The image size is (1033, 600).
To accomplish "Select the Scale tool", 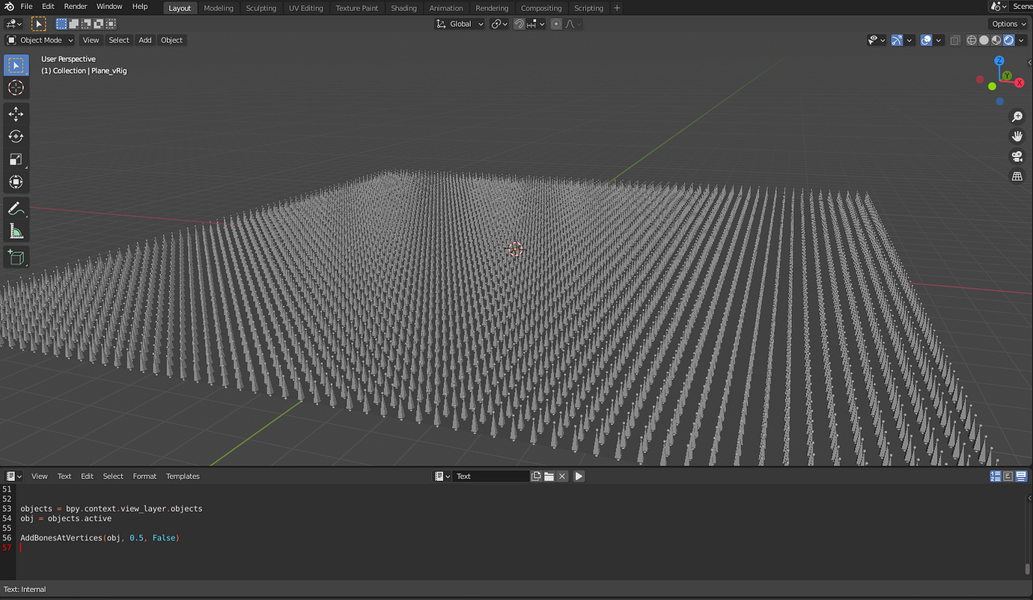I will pos(16,159).
